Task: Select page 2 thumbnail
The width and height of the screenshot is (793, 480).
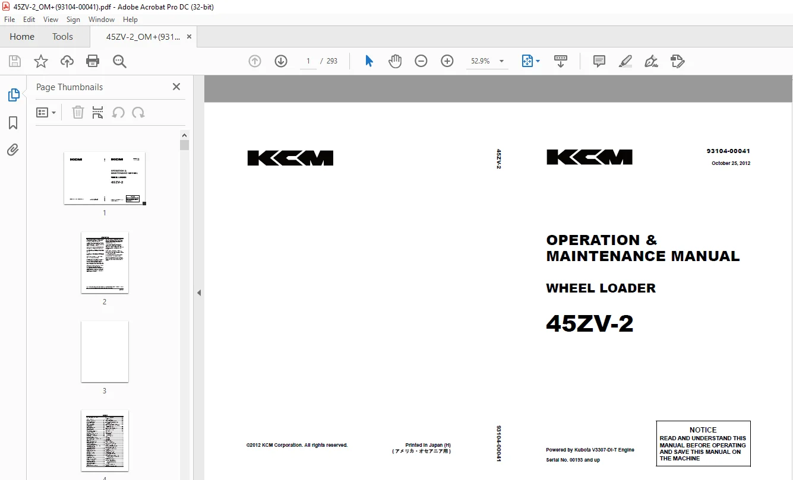Action: coord(105,262)
